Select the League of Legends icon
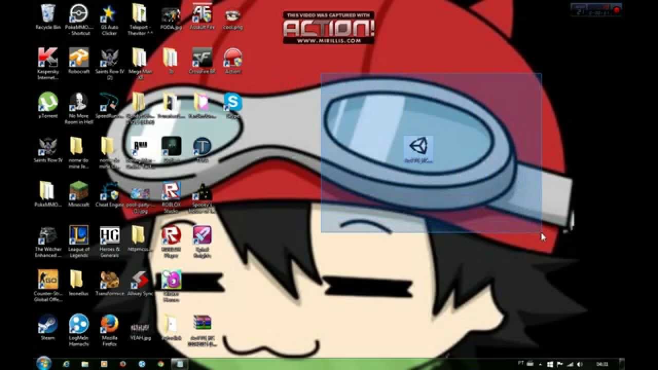This screenshot has height=370, width=658. 79,242
